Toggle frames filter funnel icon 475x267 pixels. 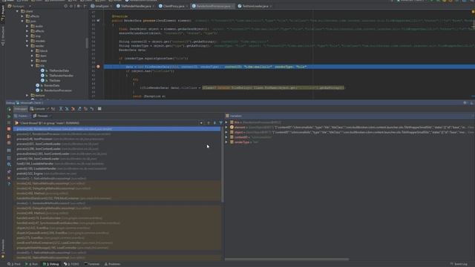(221, 123)
